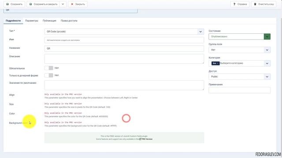This screenshot has width=282, height=158.
Task: Click the red X icon on Закрыть
Action: point(72,4)
